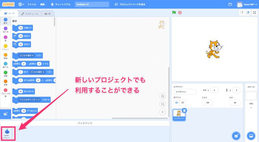Click the green flag to run project

pyautogui.click(x=174, y=13)
